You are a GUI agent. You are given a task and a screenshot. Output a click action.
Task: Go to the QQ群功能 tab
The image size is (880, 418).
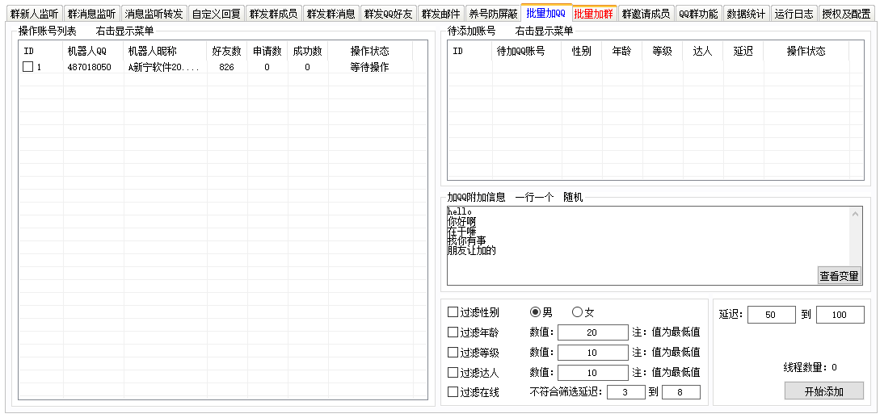coord(698,14)
